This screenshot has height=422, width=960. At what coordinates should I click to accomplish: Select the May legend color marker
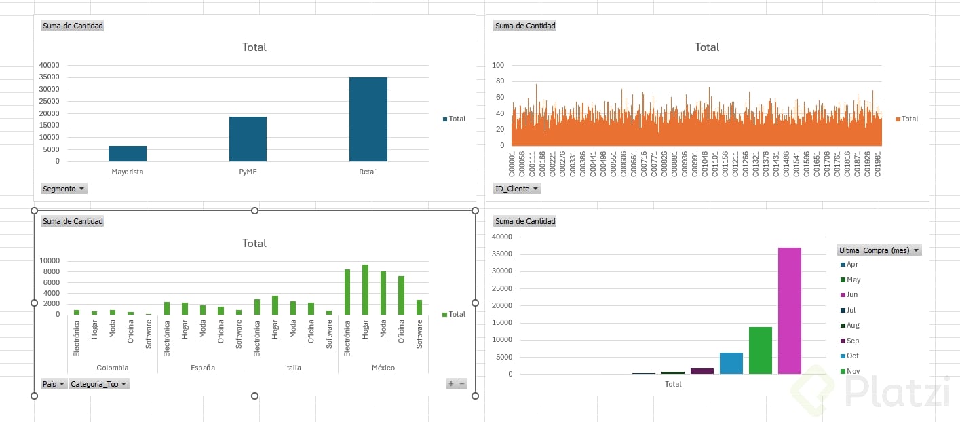click(x=843, y=280)
